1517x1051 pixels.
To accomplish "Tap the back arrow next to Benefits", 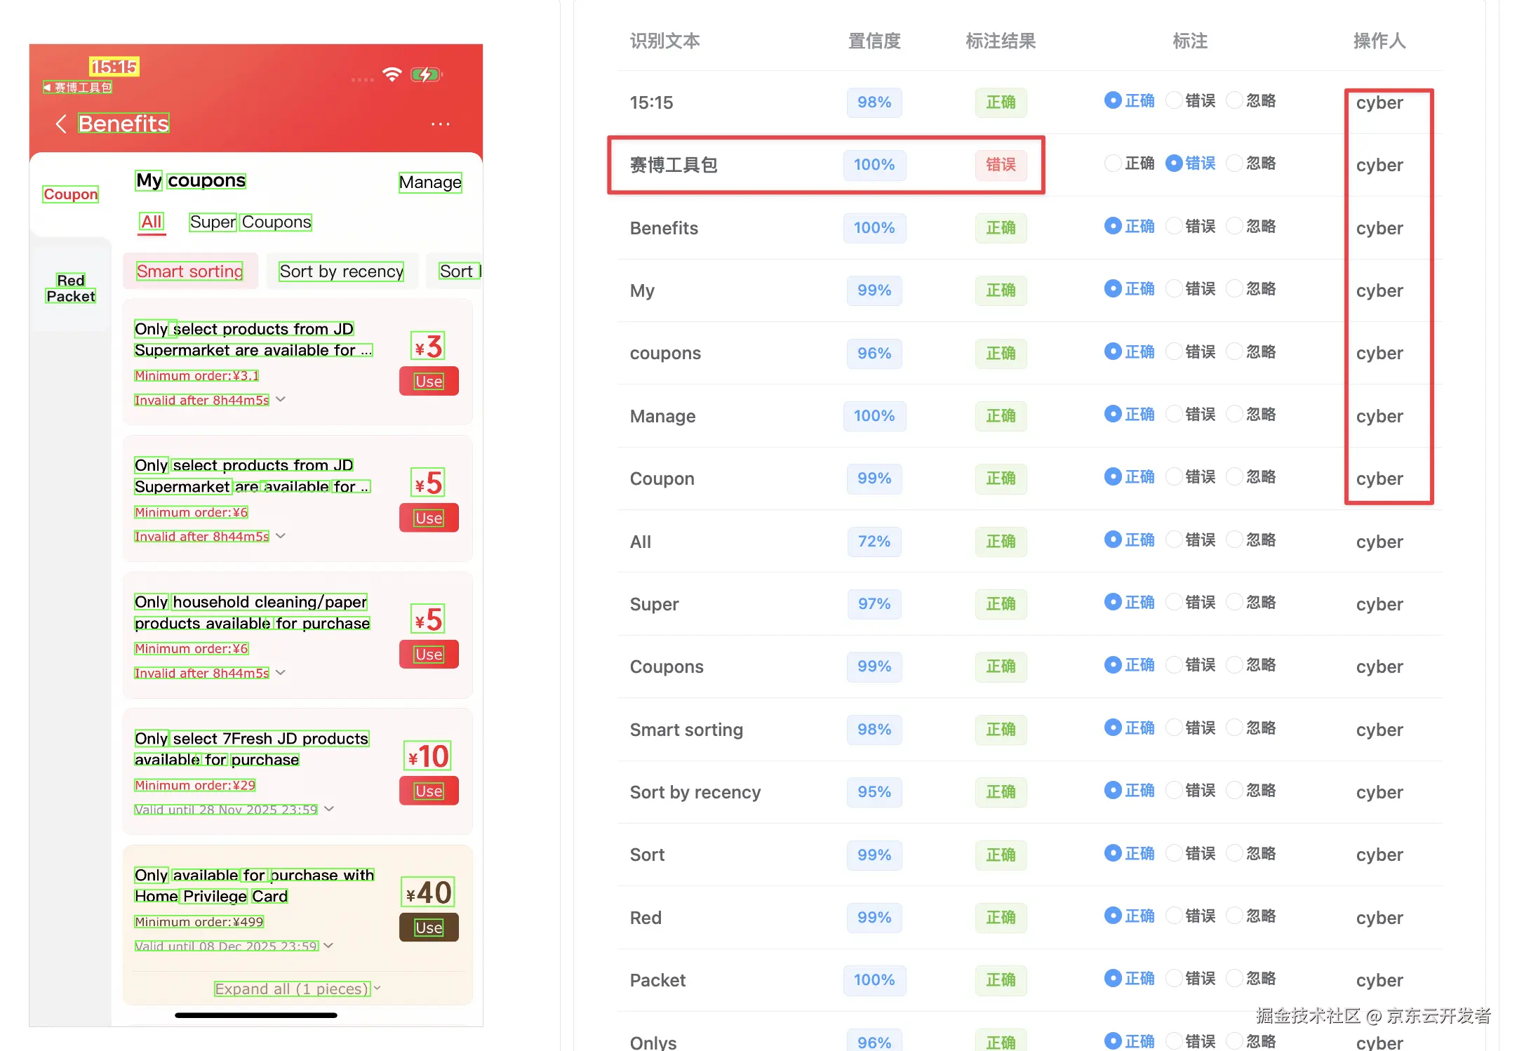I will 61,124.
